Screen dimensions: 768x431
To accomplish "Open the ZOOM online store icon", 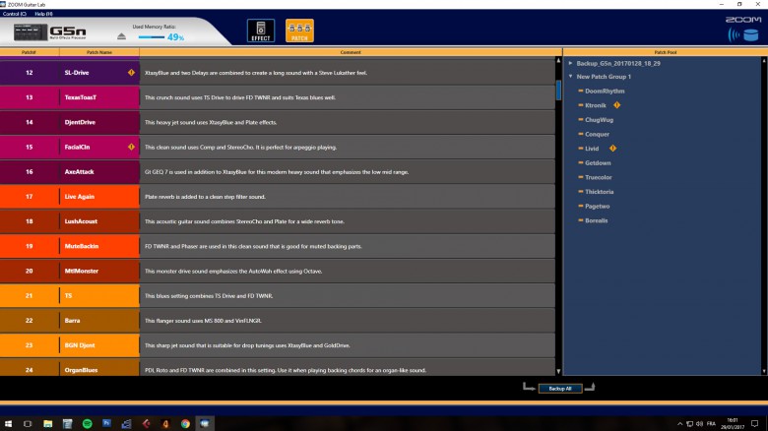I will pos(750,34).
